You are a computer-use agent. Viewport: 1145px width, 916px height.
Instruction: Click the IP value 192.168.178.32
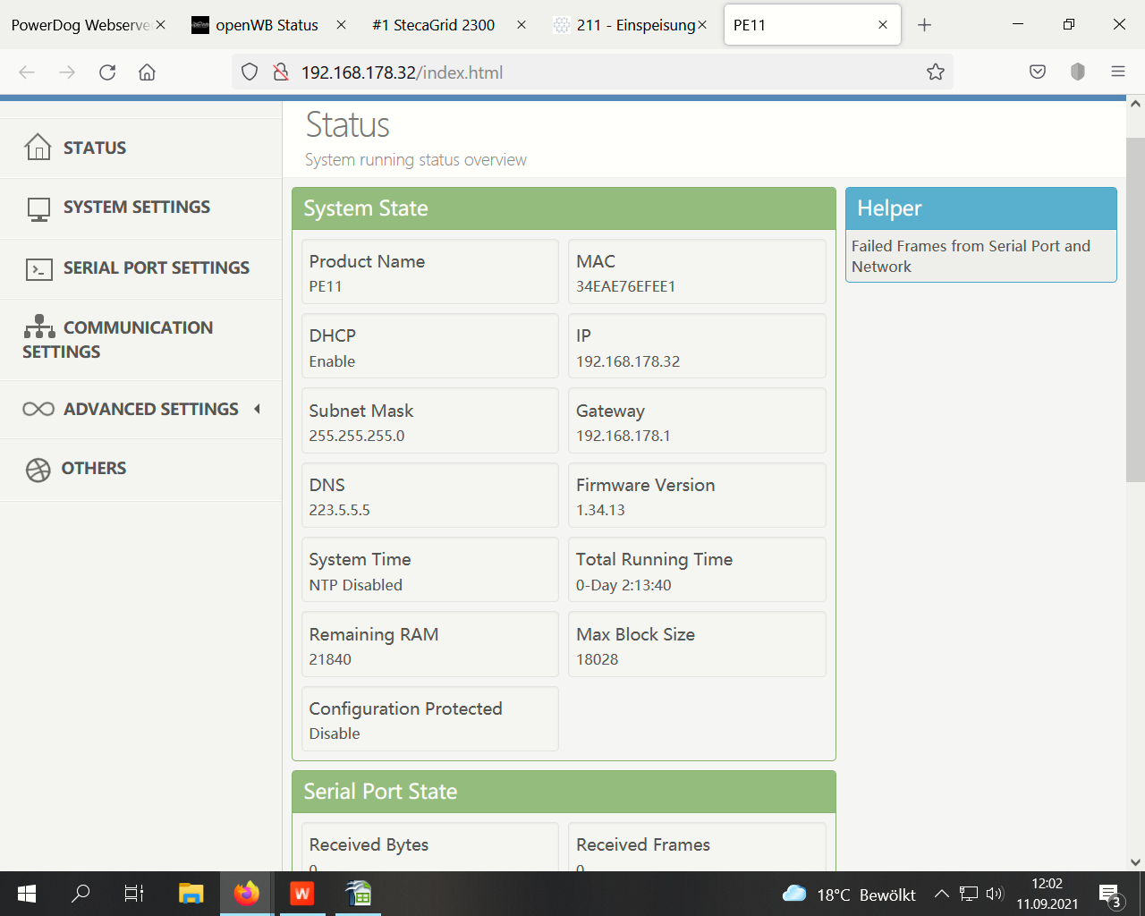(x=628, y=361)
